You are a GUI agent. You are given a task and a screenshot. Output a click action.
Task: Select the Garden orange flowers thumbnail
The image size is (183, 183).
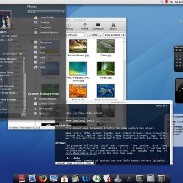[x=78, y=91]
